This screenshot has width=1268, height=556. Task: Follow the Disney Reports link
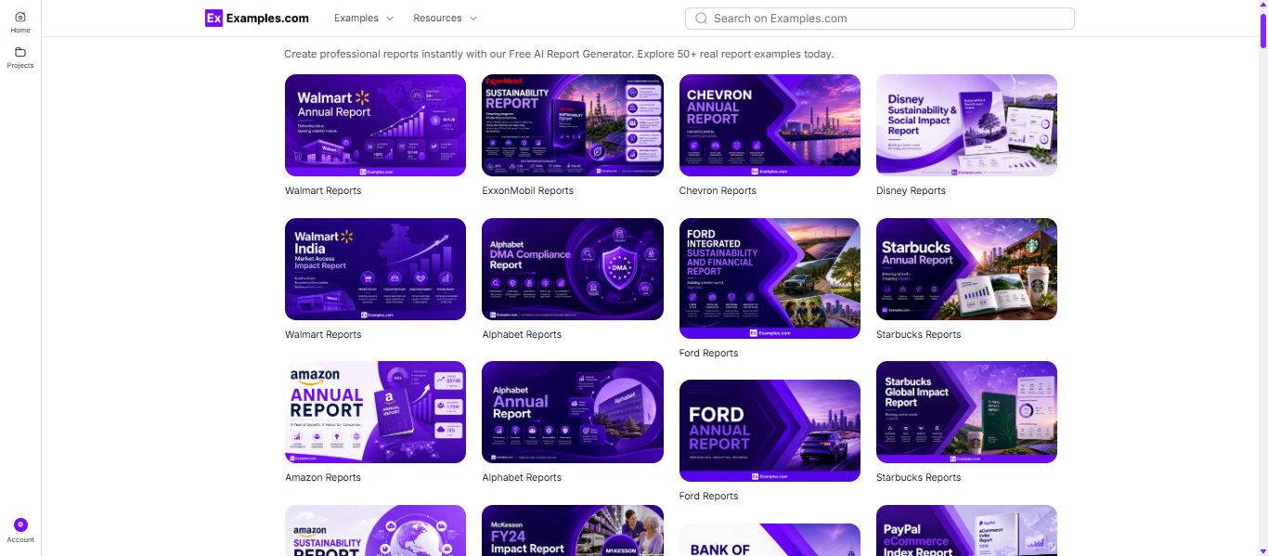click(x=911, y=191)
